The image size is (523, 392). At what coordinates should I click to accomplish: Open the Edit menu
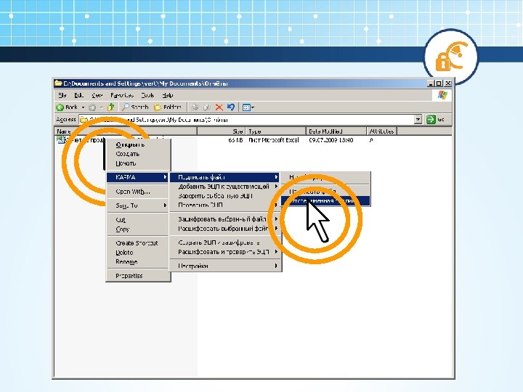pyautogui.click(x=78, y=95)
